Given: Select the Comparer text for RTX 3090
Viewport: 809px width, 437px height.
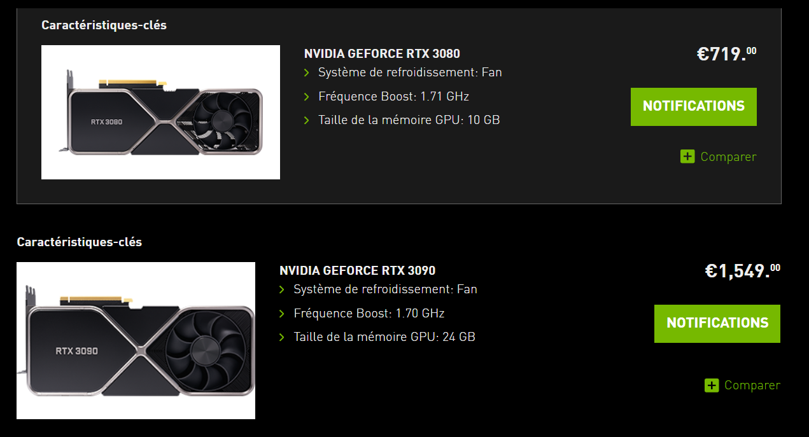Looking at the screenshot, I should pos(752,385).
